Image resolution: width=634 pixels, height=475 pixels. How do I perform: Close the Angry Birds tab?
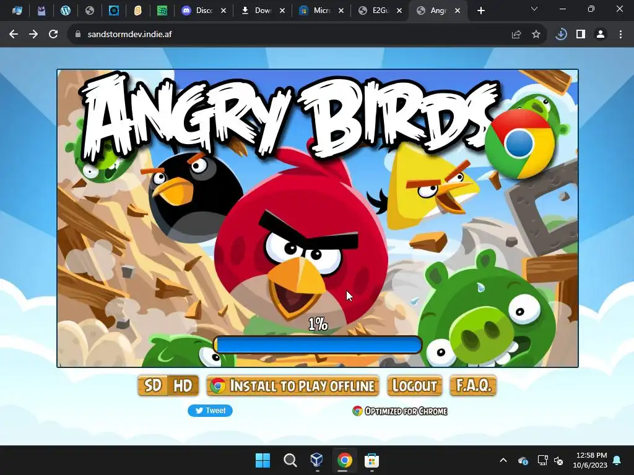pyautogui.click(x=458, y=11)
